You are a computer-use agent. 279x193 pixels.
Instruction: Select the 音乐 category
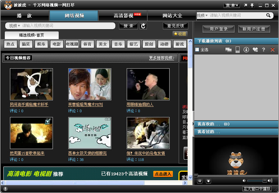[118, 44]
